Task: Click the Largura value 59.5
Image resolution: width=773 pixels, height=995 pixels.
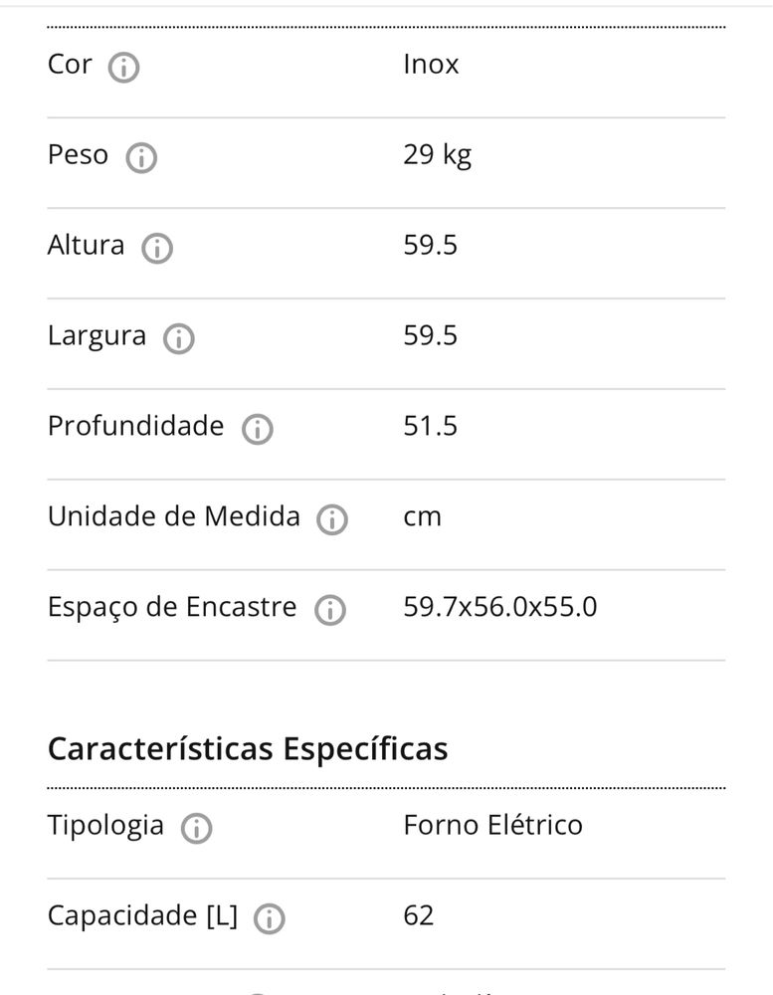Action: pyautogui.click(x=431, y=335)
